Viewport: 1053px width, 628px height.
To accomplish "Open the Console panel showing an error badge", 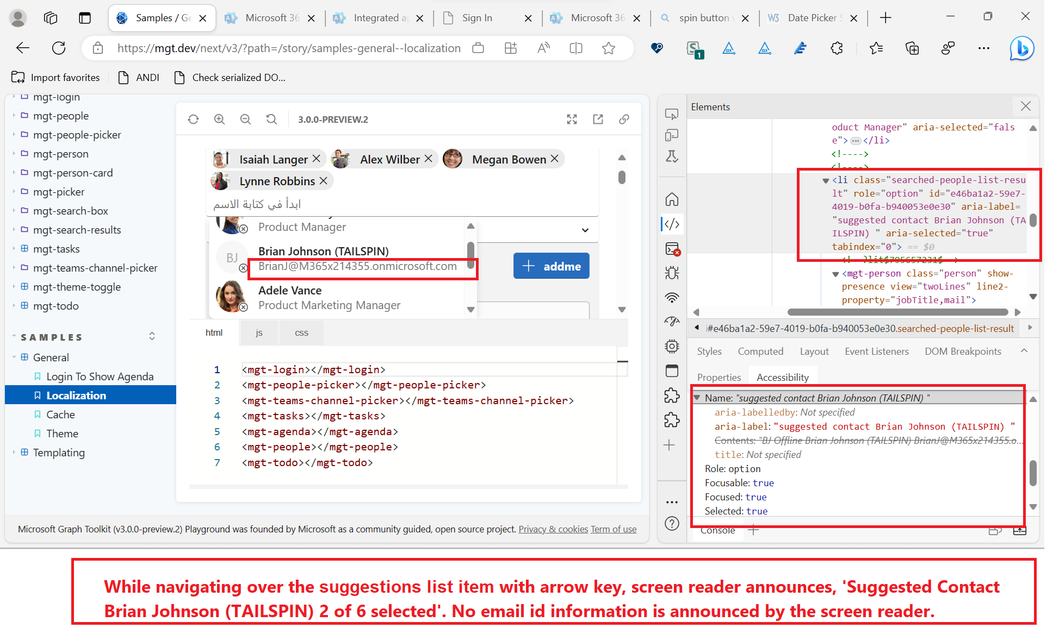I will [x=672, y=249].
